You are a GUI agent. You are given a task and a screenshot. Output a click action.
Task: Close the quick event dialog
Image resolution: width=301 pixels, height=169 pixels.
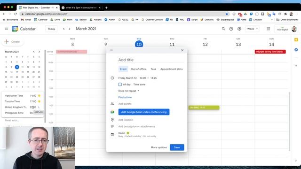pos(182,50)
